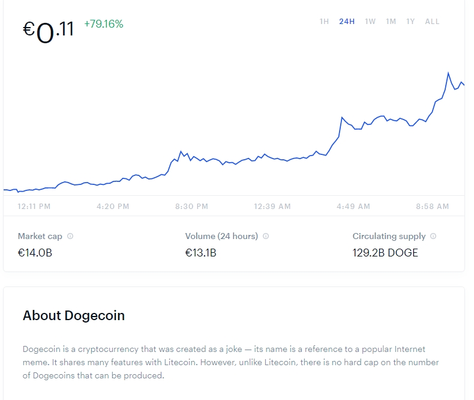Image resolution: width=474 pixels, height=400 pixels.
Task: Click the 8:30 PM axis label
Action: coord(191,207)
